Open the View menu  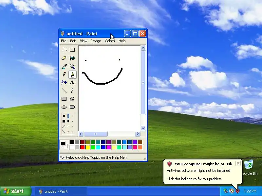pyautogui.click(x=84, y=41)
